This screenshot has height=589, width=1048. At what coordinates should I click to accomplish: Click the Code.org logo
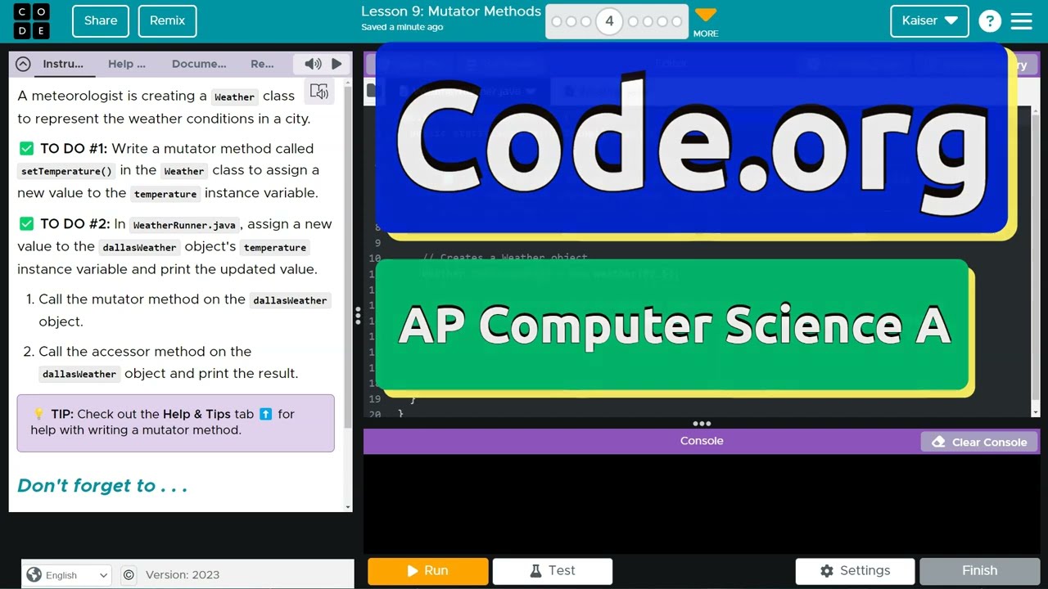32,21
